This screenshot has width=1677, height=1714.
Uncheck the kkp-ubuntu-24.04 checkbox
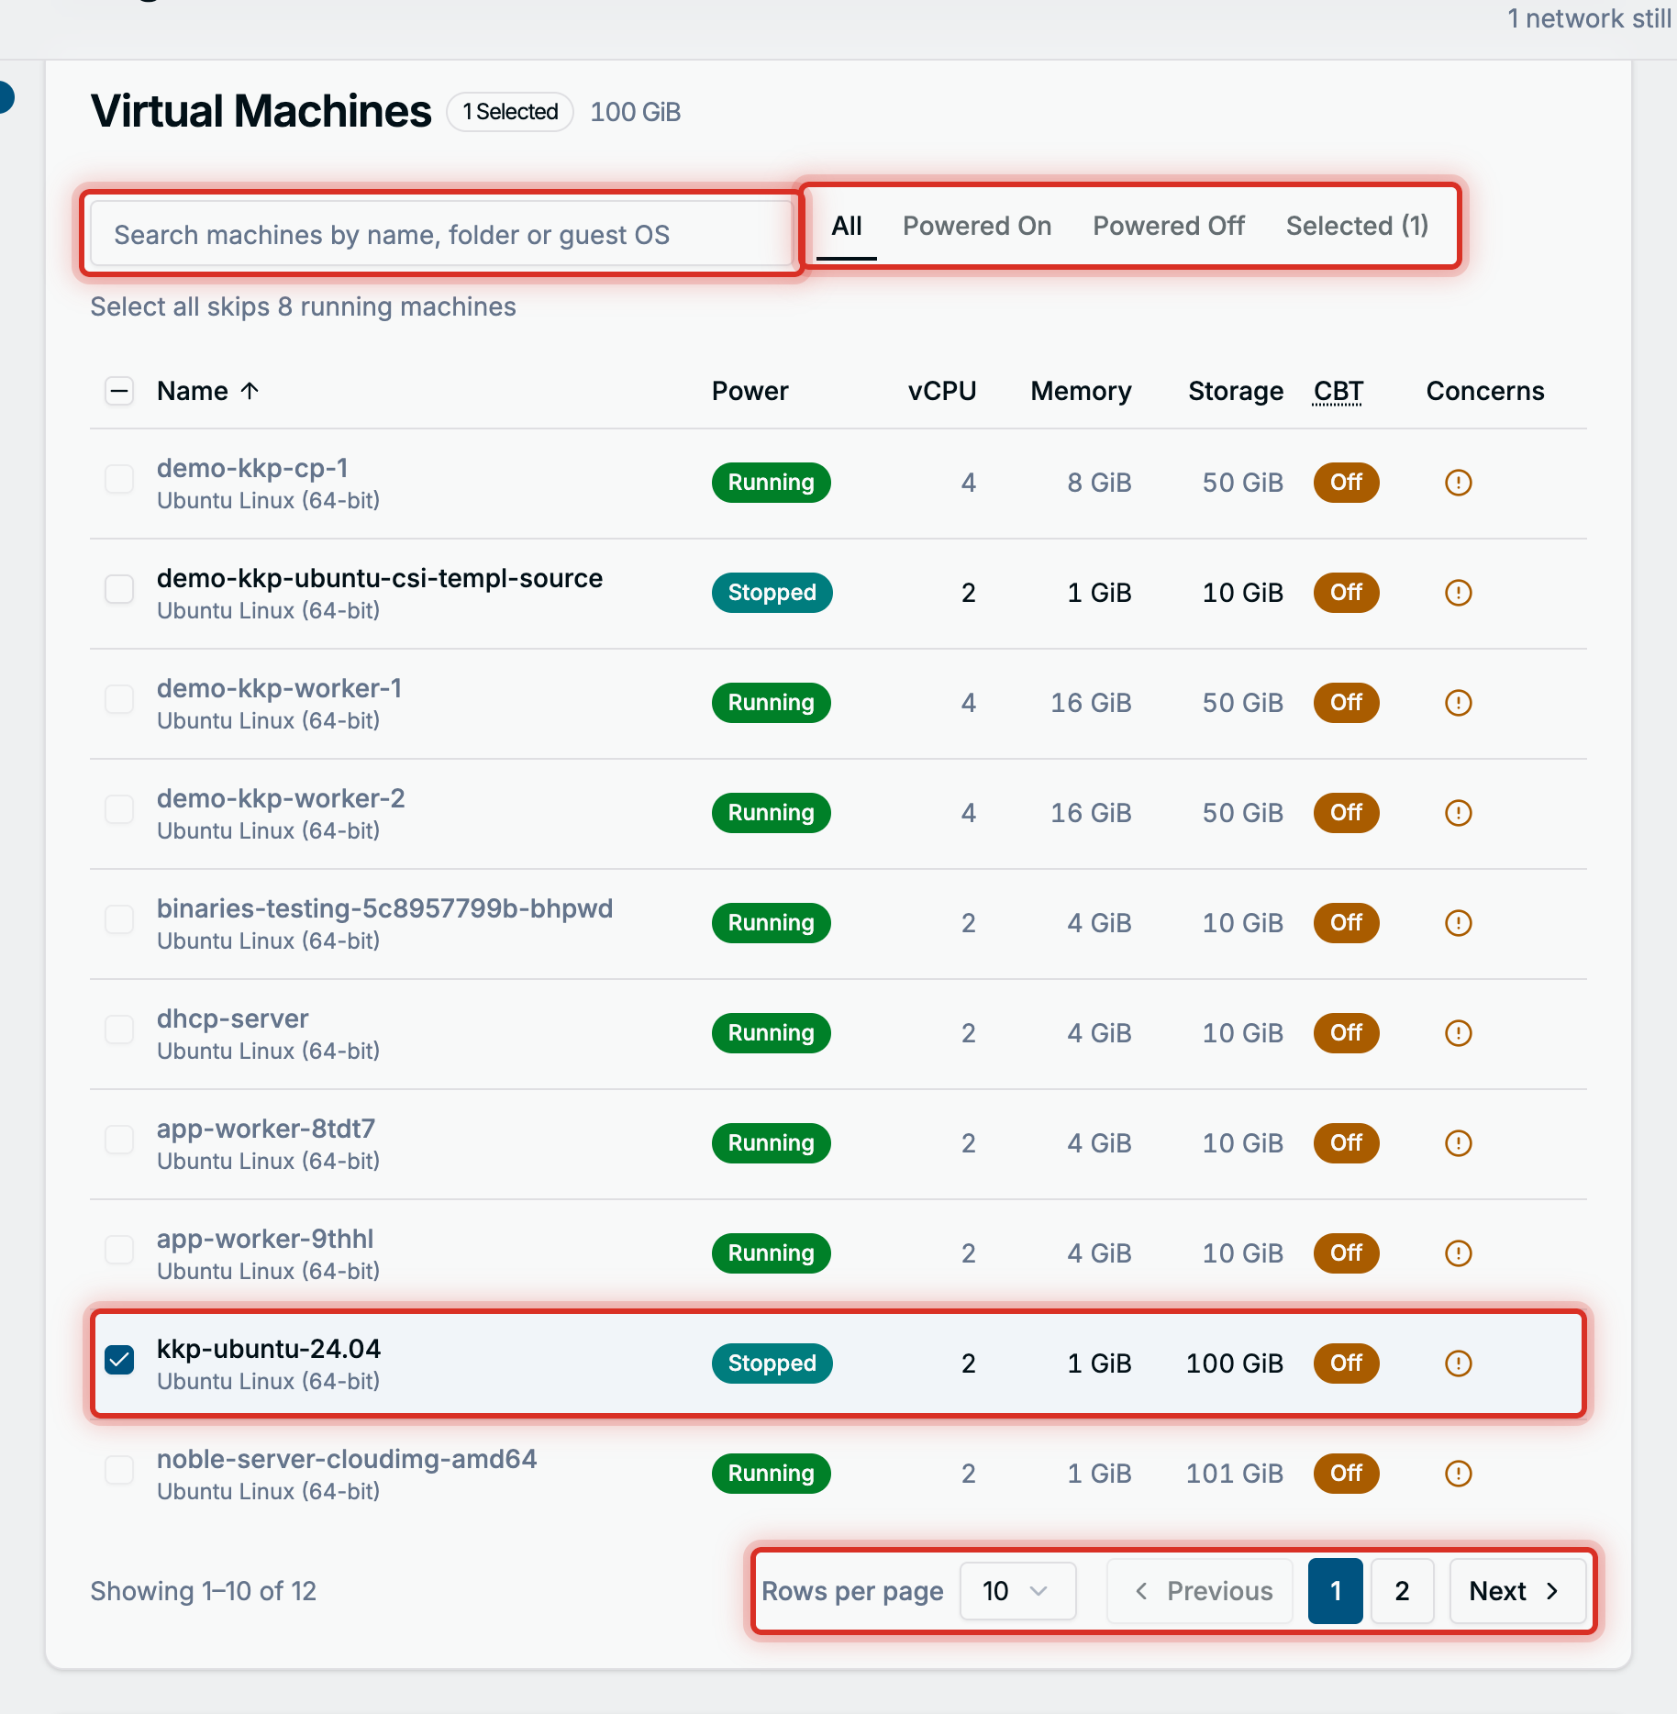119,1360
